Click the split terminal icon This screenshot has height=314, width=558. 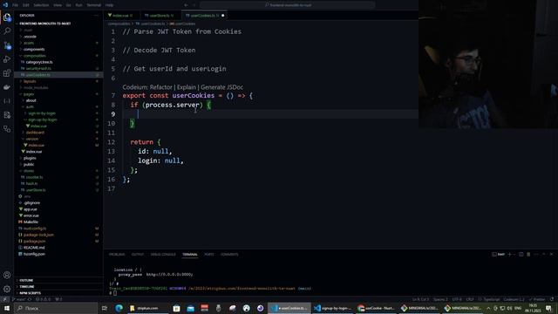521,254
